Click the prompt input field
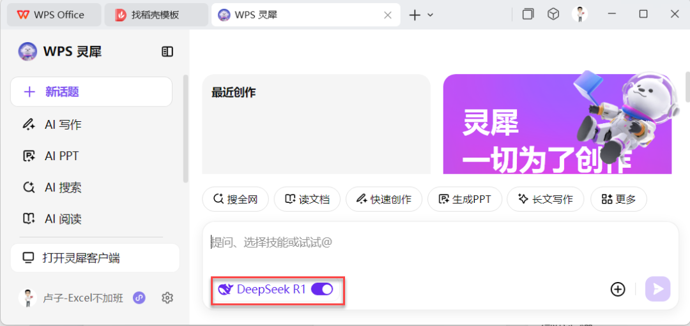The image size is (690, 326). pos(440,242)
